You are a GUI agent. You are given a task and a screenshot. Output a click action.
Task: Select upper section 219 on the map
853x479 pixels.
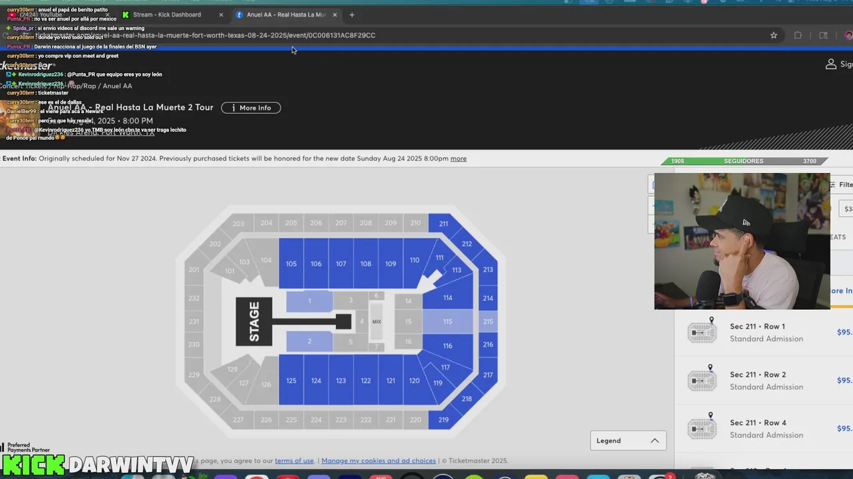click(443, 420)
